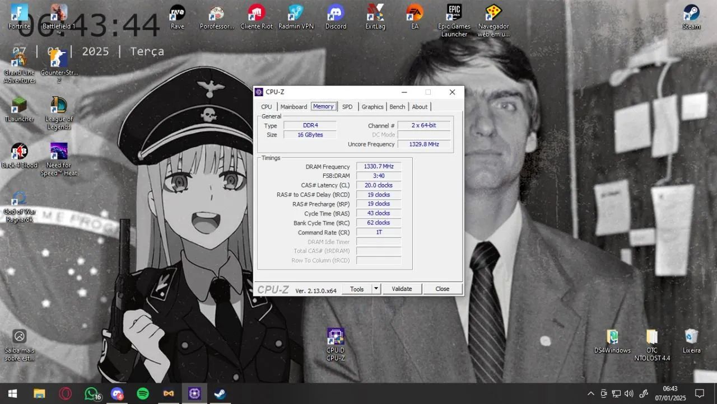This screenshot has width=717, height=404.
Task: Expand the Tools dropdown arrow in CPU-Z
Action: tap(376, 289)
